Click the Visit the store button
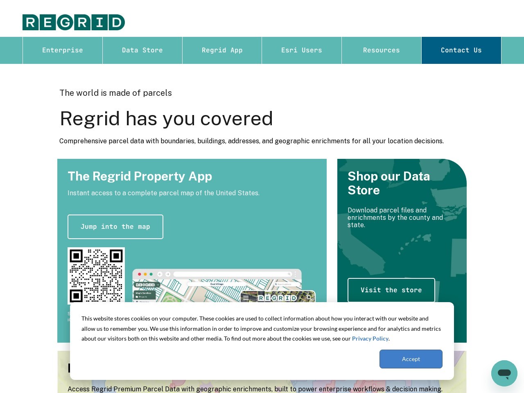Image resolution: width=524 pixels, height=393 pixels. point(391,290)
